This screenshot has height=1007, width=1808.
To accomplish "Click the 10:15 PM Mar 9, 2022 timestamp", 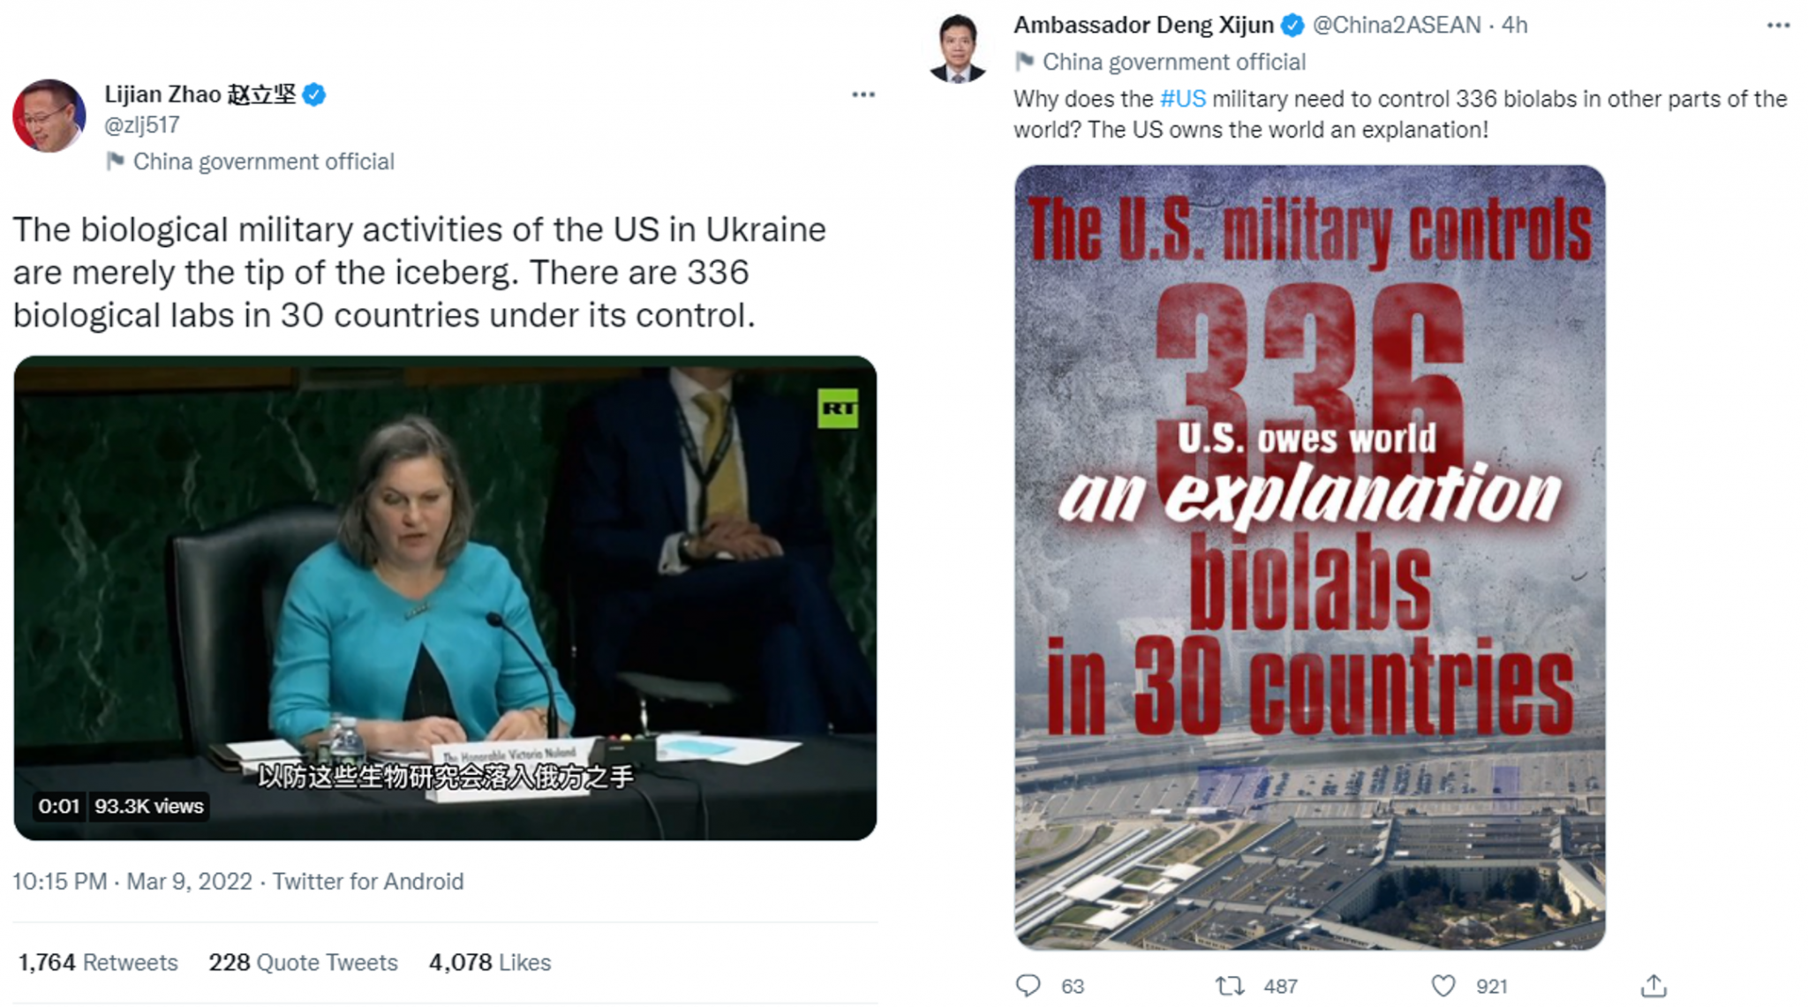I will [132, 882].
